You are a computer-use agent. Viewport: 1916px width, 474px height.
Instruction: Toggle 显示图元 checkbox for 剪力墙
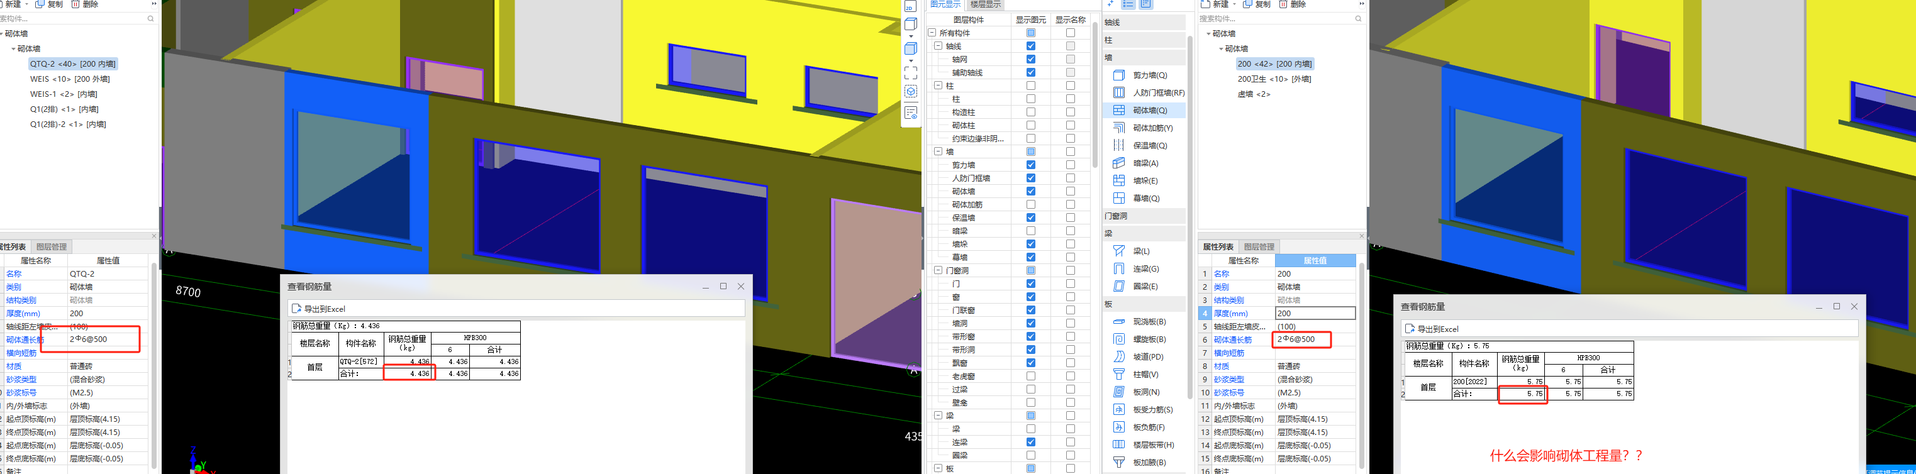1030,165
